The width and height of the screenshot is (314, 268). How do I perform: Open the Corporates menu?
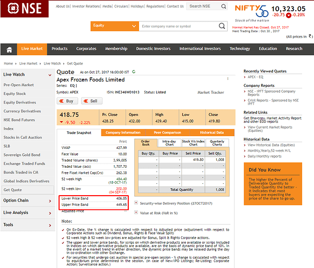(x=86, y=49)
